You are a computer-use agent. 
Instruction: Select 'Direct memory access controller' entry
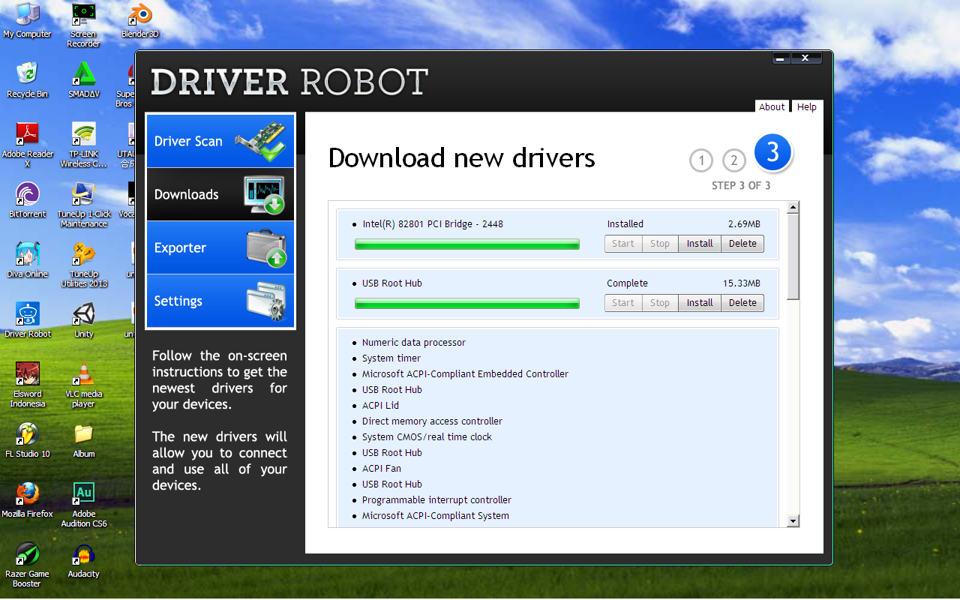coord(432,421)
